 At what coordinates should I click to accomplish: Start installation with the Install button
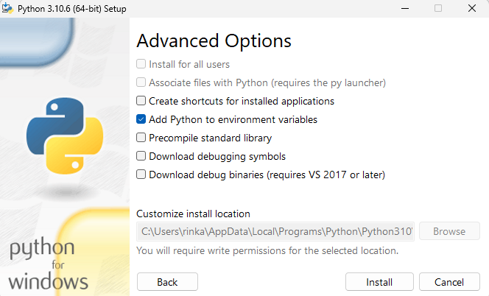(x=379, y=282)
